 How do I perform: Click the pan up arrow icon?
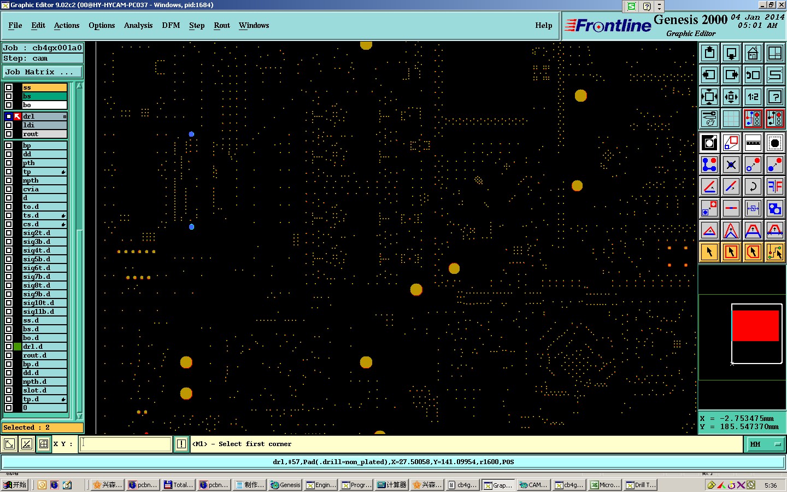click(x=709, y=53)
